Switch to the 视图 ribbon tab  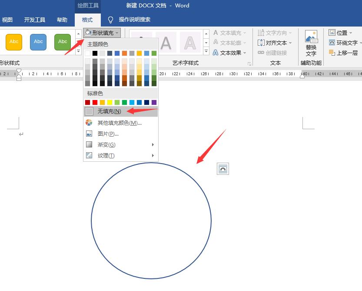[x=8, y=20]
